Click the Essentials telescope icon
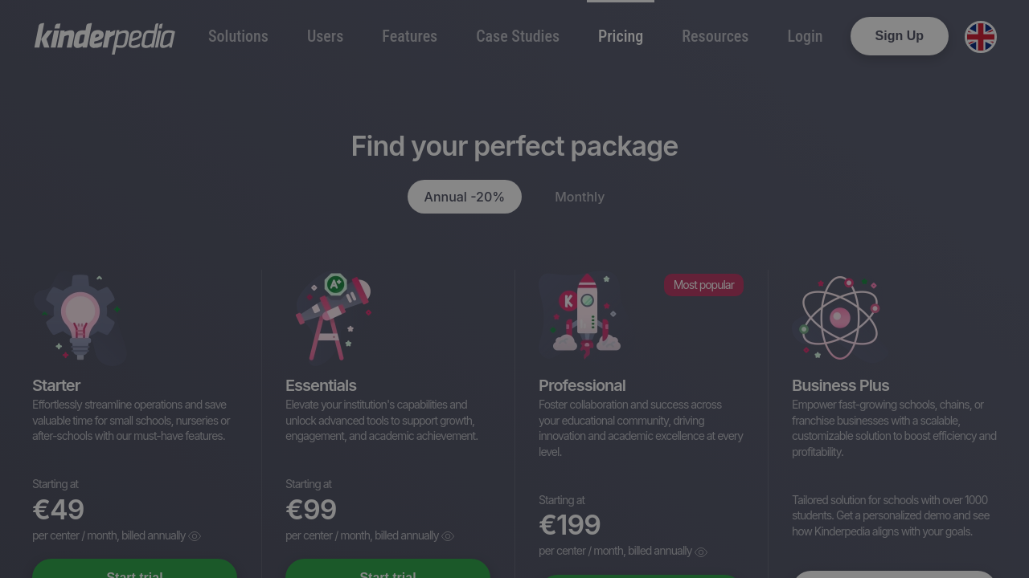The width and height of the screenshot is (1029, 578). click(333, 318)
